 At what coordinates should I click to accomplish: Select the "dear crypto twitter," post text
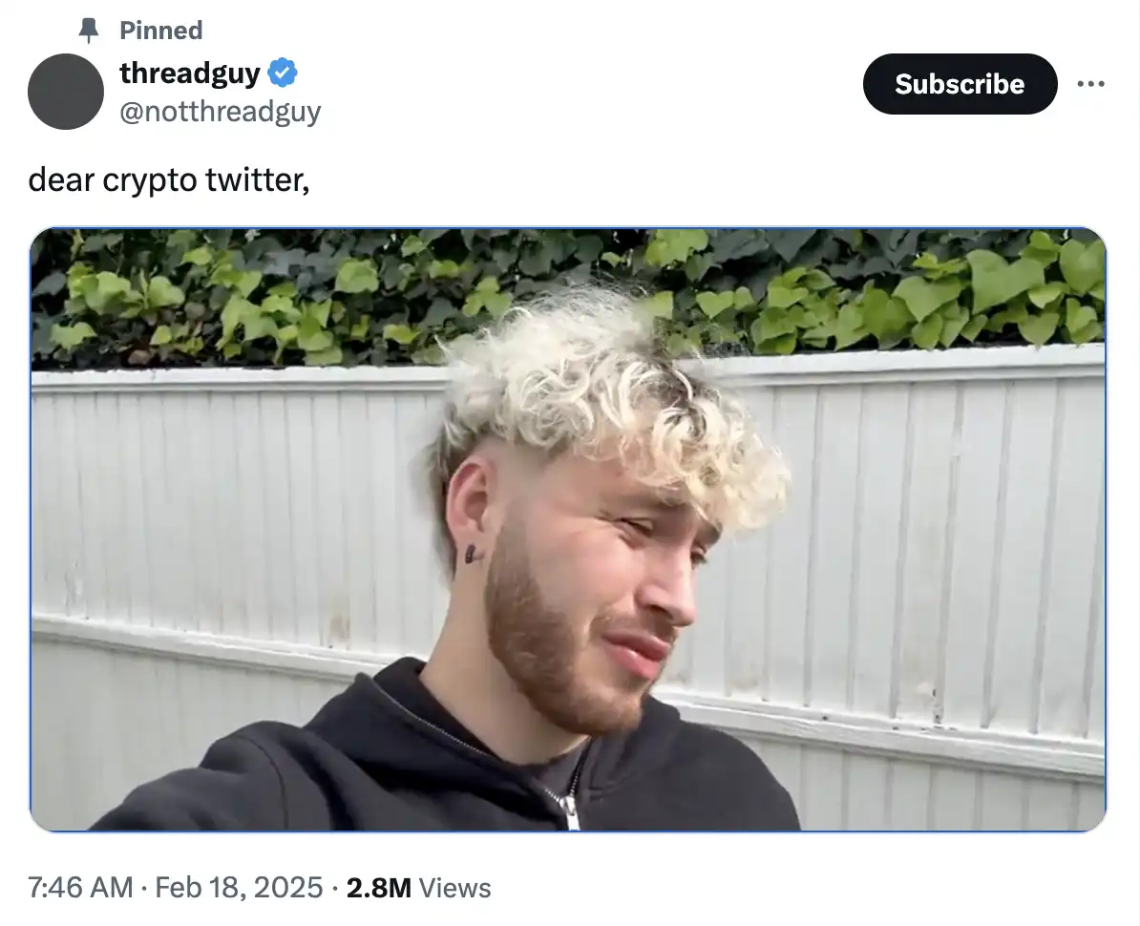point(169,180)
